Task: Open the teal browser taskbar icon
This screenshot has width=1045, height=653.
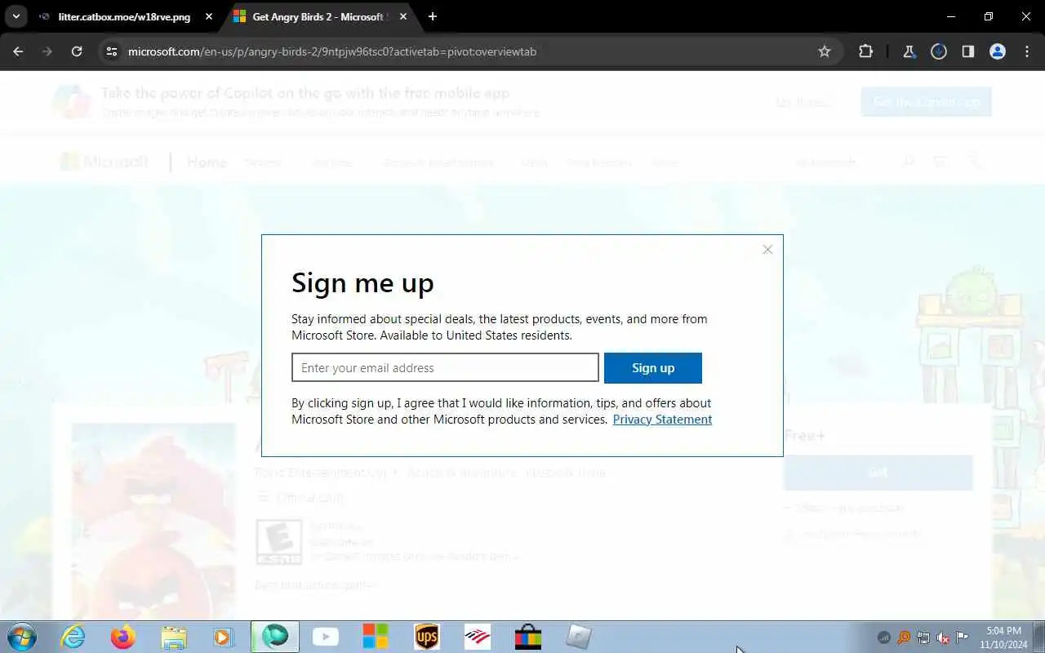Action: point(275,637)
